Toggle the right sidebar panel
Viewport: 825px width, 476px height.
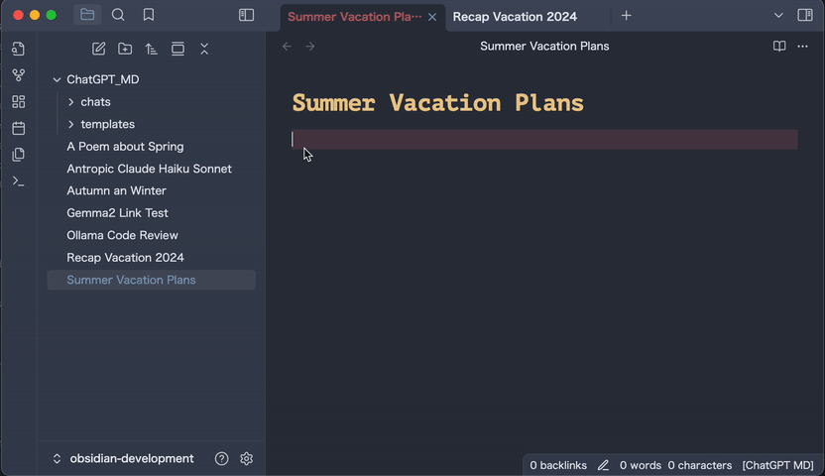804,15
